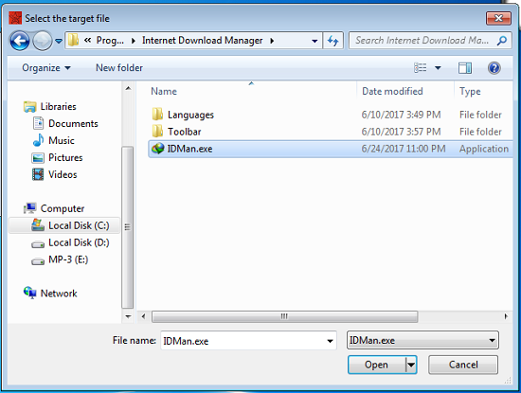Click date 6/10/2017 3:49 PM cell

tap(401, 115)
